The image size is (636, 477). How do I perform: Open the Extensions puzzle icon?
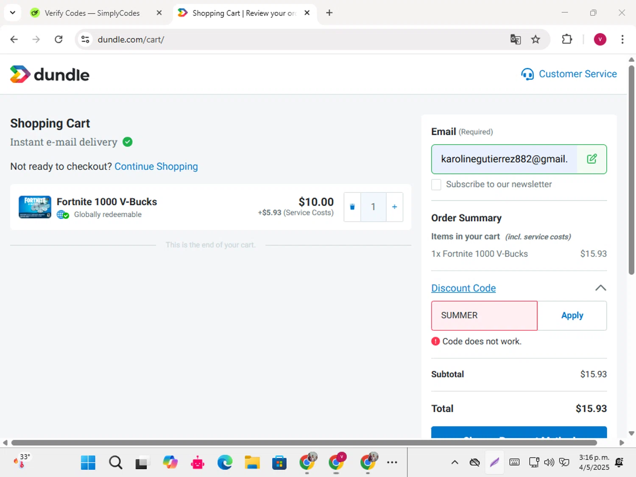pos(567,39)
